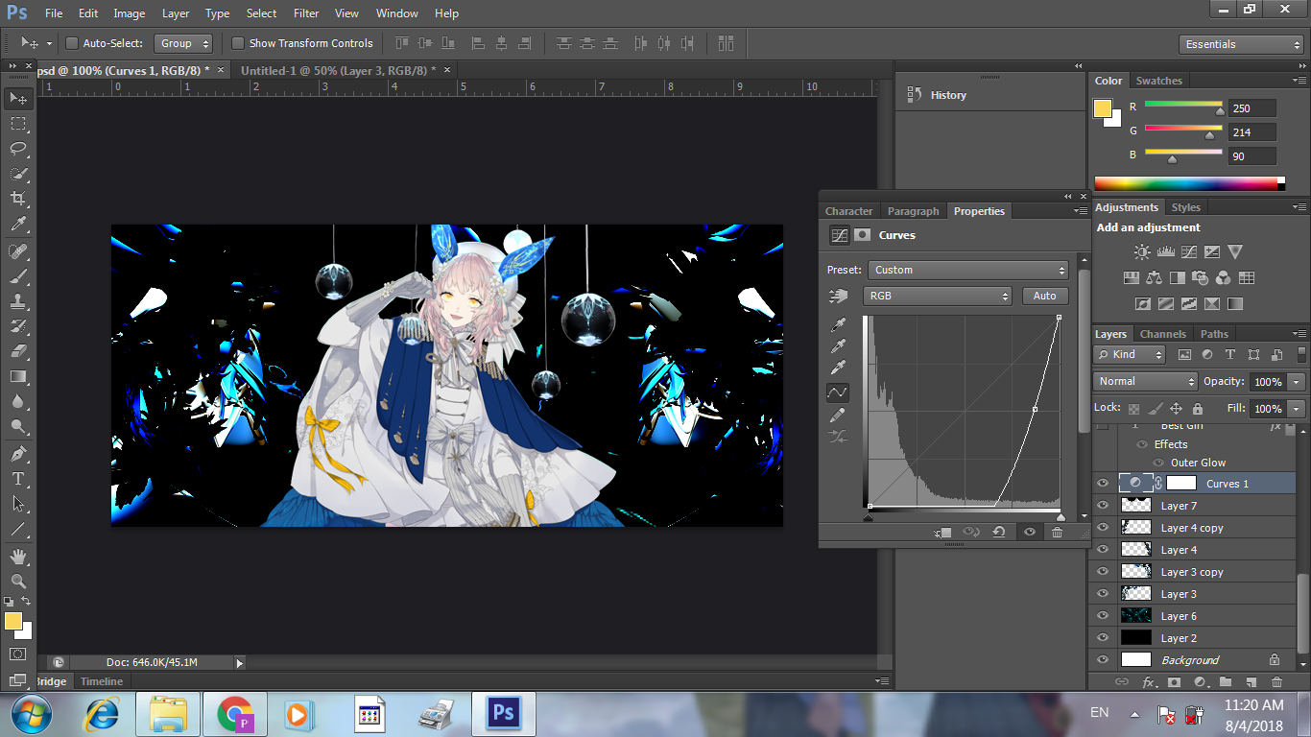Select the Horizontal Type tool
The image size is (1311, 737).
[18, 478]
